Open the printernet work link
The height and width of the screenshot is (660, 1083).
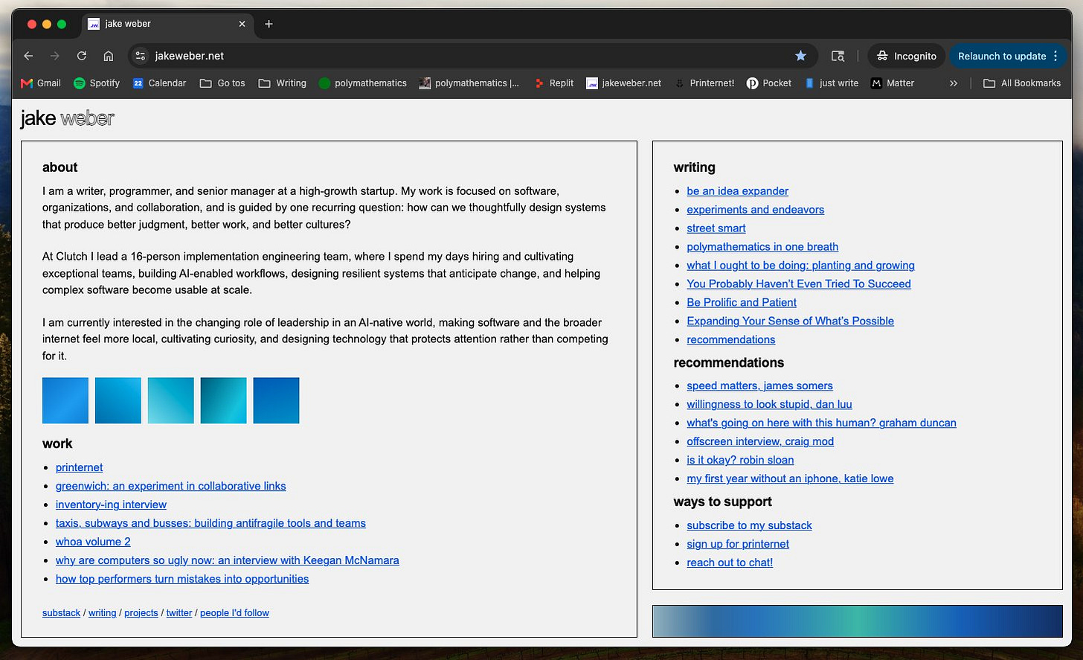click(79, 467)
